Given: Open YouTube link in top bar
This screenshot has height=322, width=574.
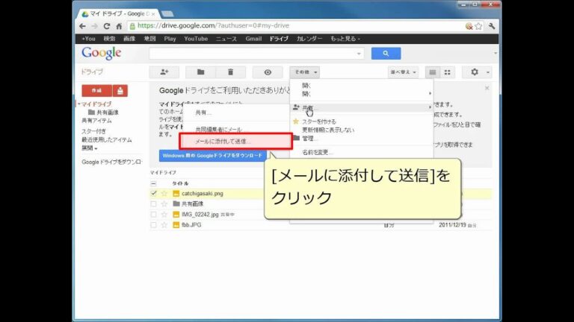Looking at the screenshot, I should [196, 39].
